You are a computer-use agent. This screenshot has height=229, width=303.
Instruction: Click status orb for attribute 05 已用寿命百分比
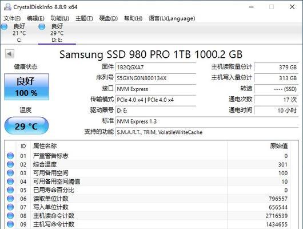(10, 190)
